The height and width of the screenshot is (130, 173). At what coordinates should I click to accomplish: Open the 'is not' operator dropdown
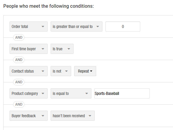point(61,71)
